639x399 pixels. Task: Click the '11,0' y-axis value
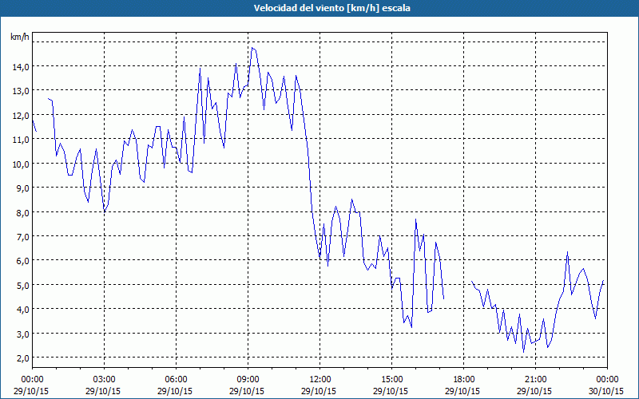click(20, 139)
